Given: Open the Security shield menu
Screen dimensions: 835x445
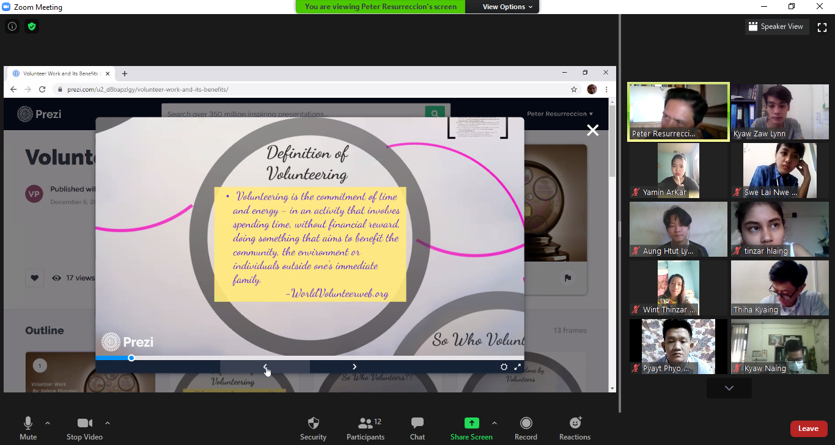Looking at the screenshot, I should click(313, 428).
